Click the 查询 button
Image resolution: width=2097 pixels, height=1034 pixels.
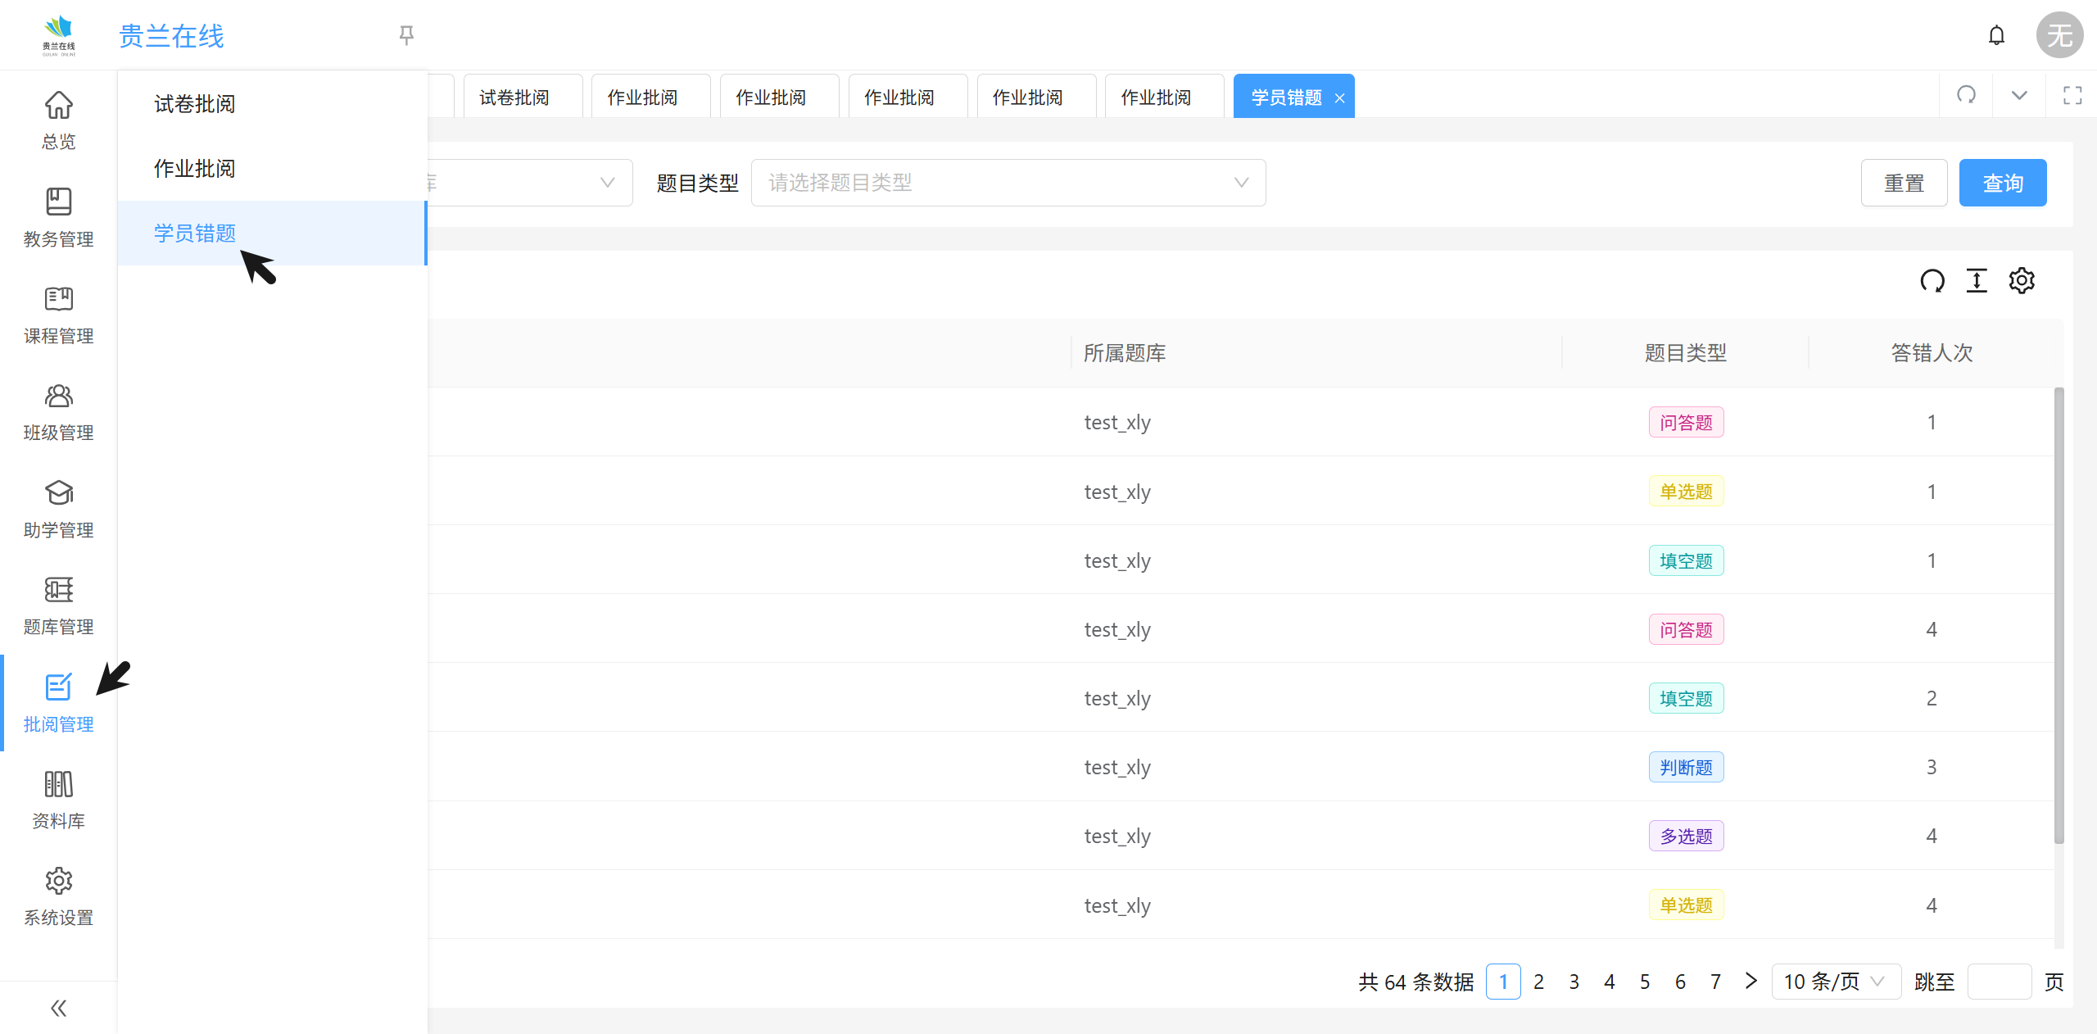(x=2002, y=183)
